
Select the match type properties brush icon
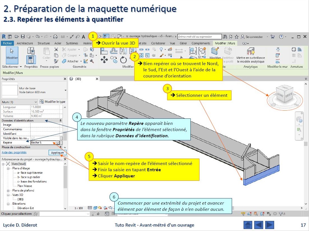pyautogui.click(x=56, y=61)
